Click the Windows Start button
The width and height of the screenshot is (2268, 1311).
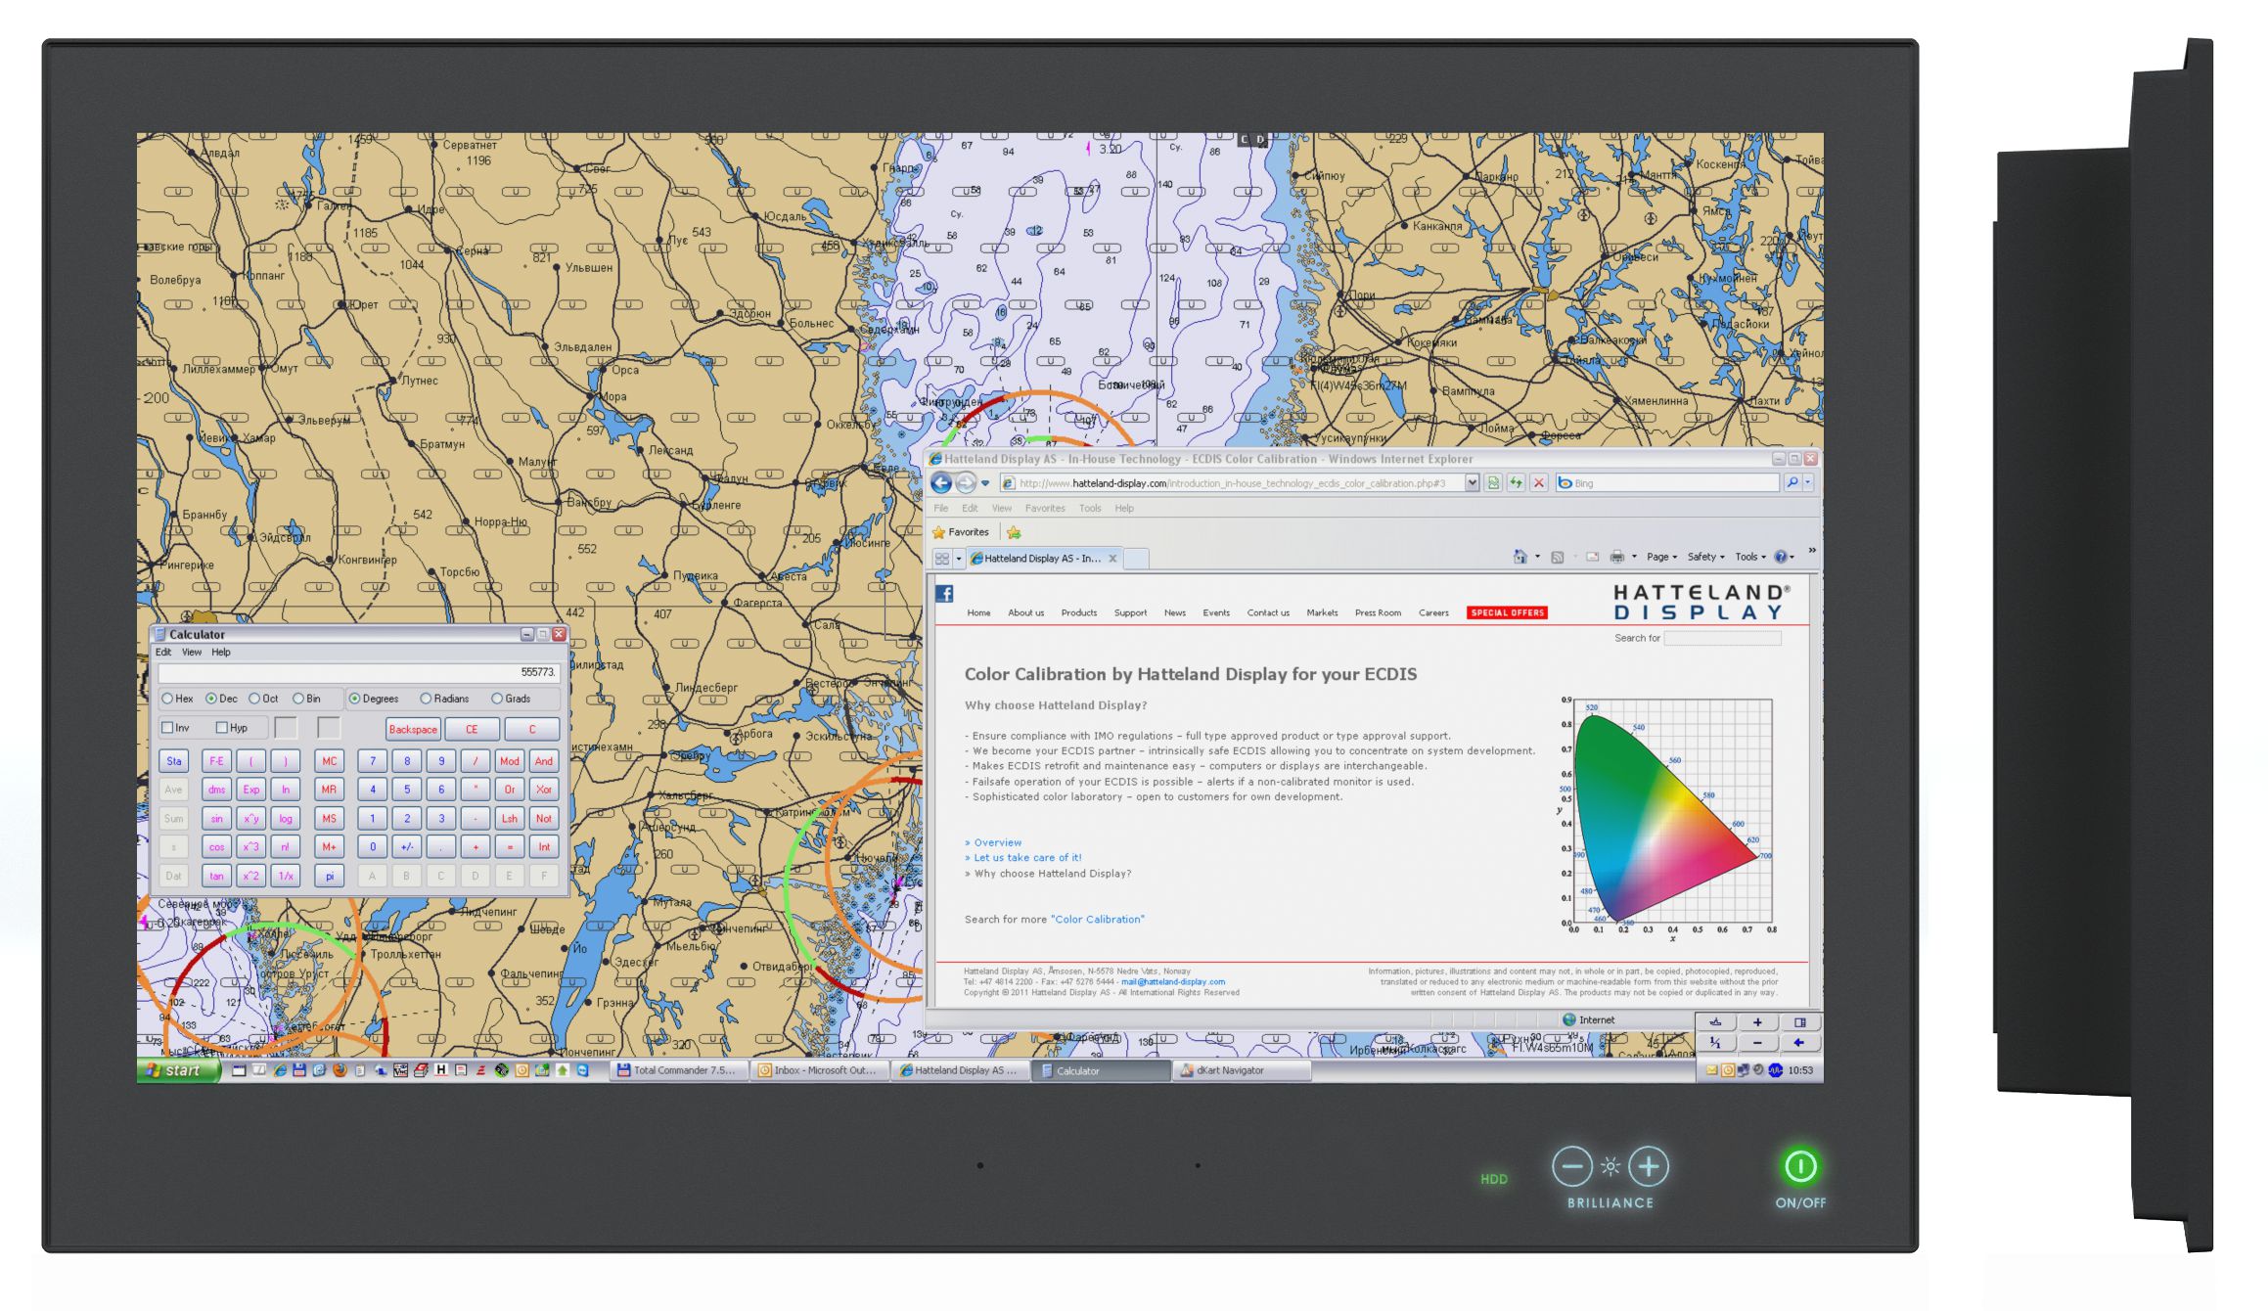pos(179,1070)
